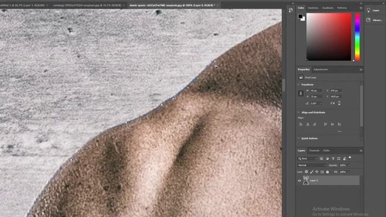Lock image pixels with brush icon
Image resolution: width=386 pixels, height=217 pixels.
click(x=312, y=172)
